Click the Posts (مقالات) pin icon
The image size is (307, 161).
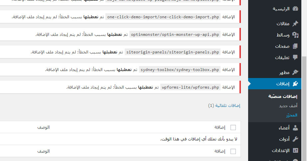(x=295, y=24)
